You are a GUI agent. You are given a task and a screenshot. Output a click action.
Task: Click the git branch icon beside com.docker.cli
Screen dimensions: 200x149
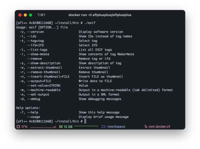tap(146, 127)
